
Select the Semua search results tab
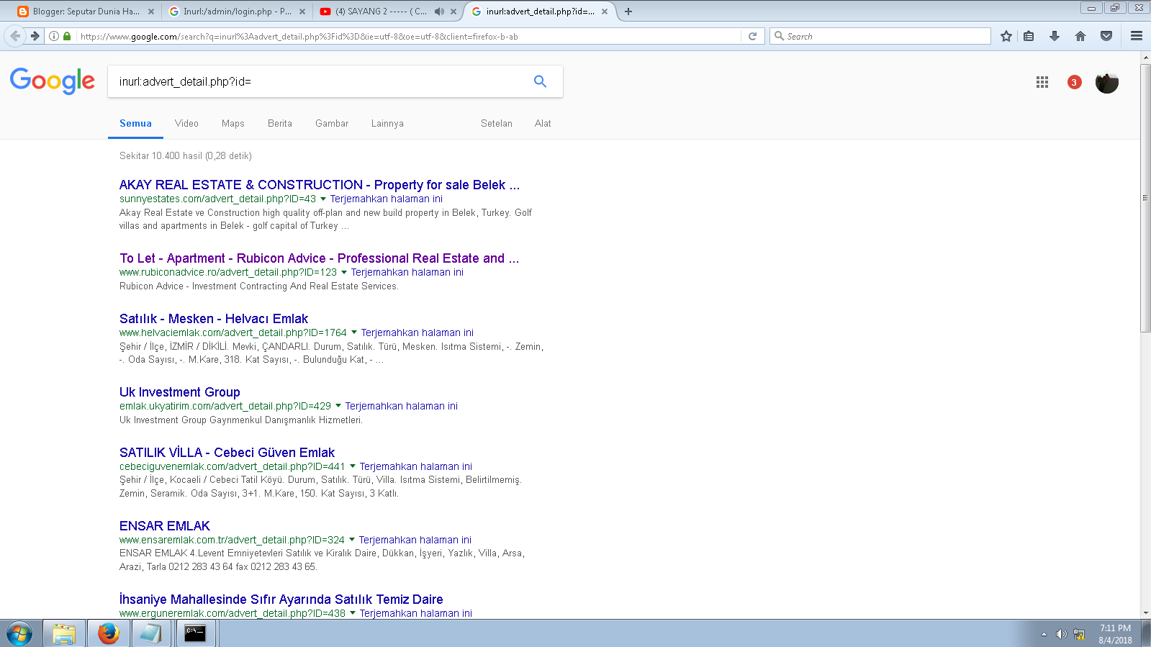pyautogui.click(x=135, y=123)
